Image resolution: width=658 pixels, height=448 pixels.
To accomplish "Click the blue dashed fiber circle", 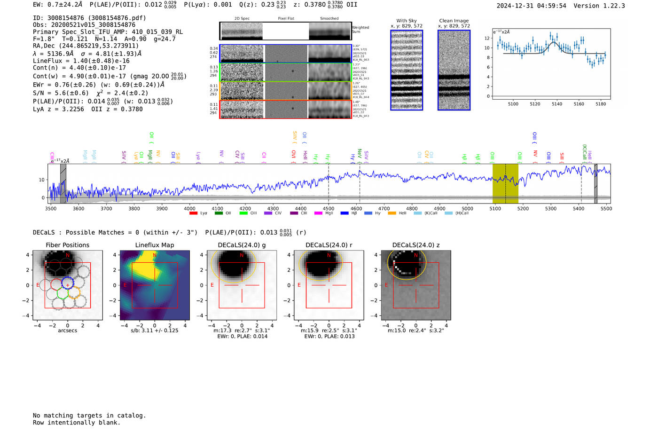I will coord(68,283).
